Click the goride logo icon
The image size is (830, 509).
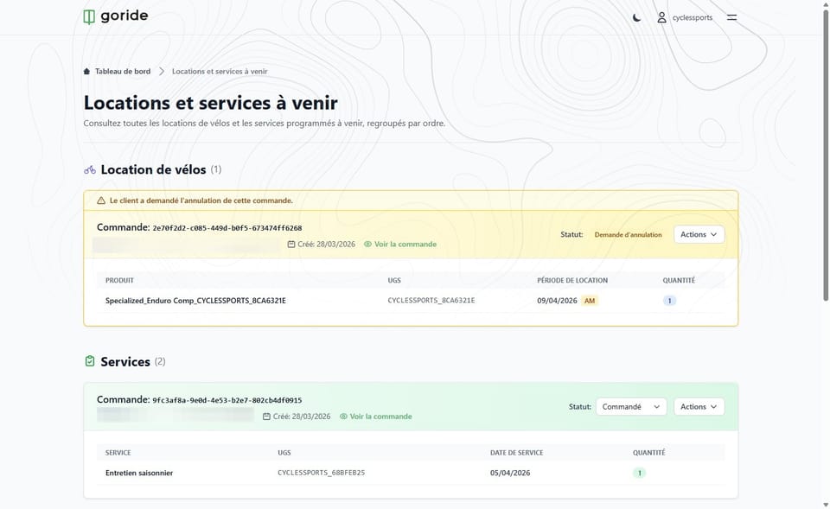point(89,15)
